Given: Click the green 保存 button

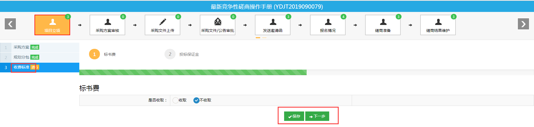Looking at the screenshot, I should 294,116.
